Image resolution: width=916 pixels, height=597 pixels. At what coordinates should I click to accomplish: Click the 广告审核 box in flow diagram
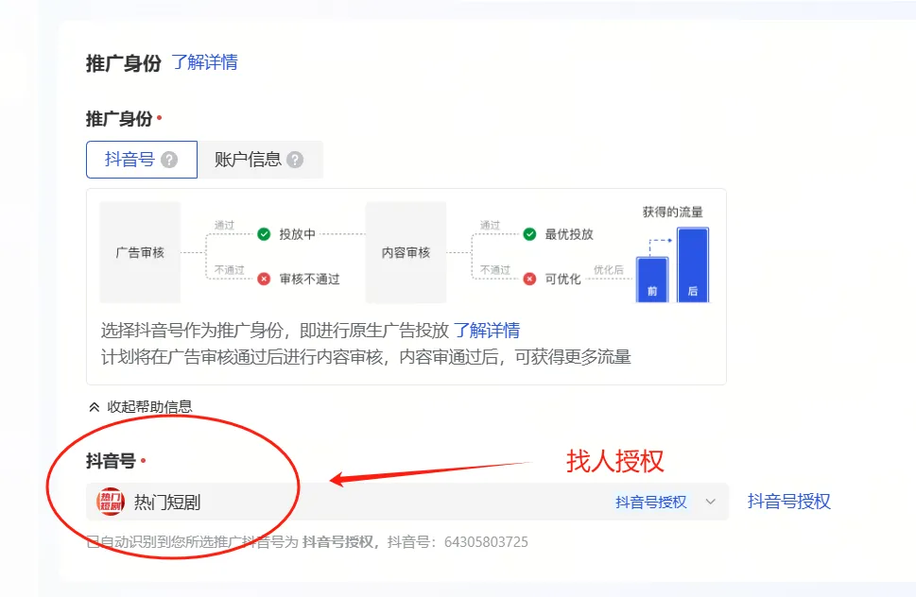pyautogui.click(x=140, y=252)
